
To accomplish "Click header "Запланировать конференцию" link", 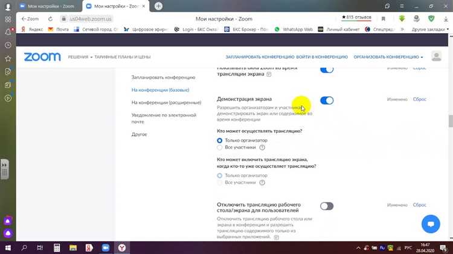I will point(260,57).
